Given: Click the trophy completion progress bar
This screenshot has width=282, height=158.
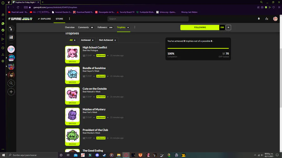Looking at the screenshot, I should (198, 48).
